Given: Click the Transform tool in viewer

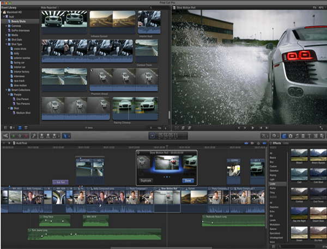Looking at the screenshot, I should [177, 128].
